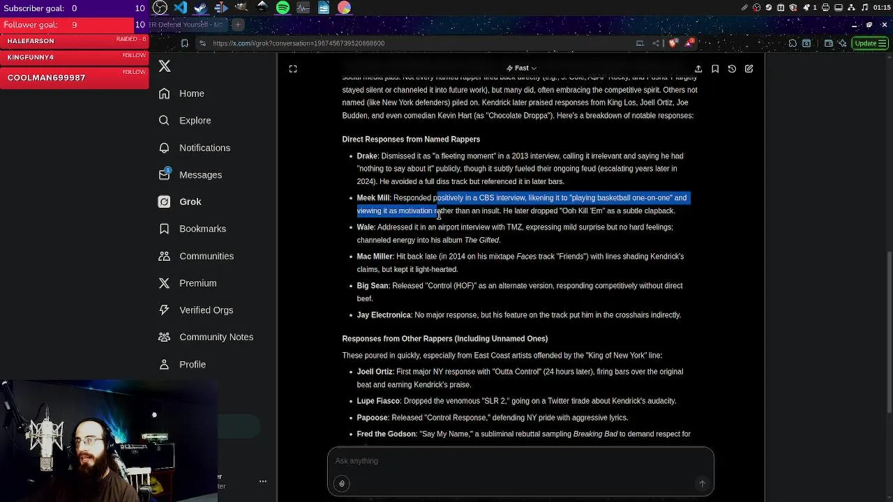Viewport: 893px width, 502px height.
Task: Click the Grok sidebar icon
Action: 164,201
